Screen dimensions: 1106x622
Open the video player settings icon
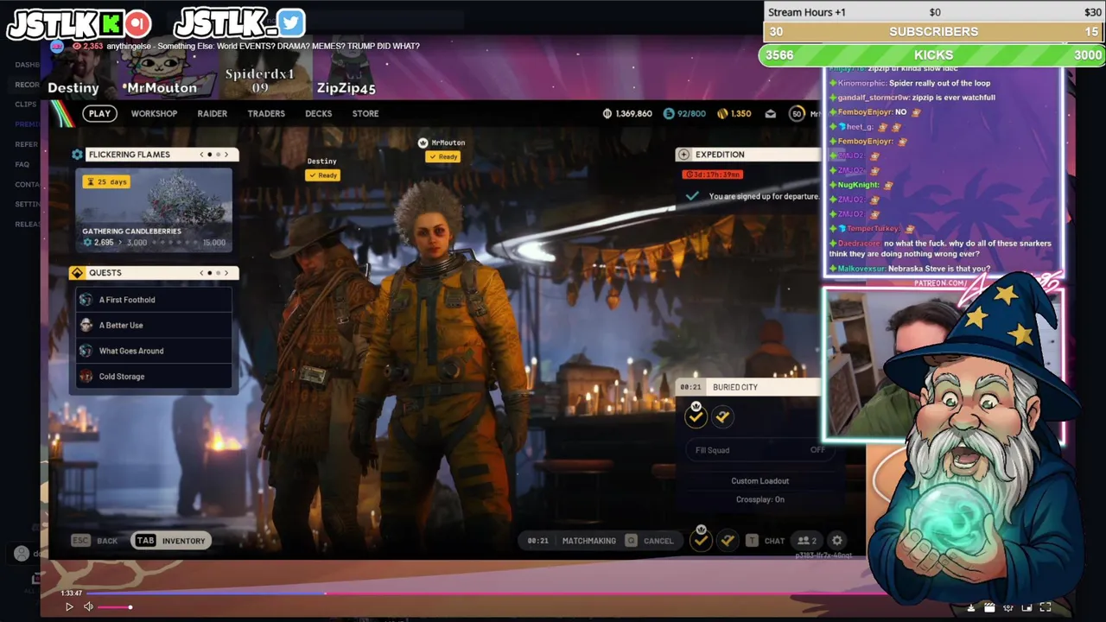point(1008,607)
